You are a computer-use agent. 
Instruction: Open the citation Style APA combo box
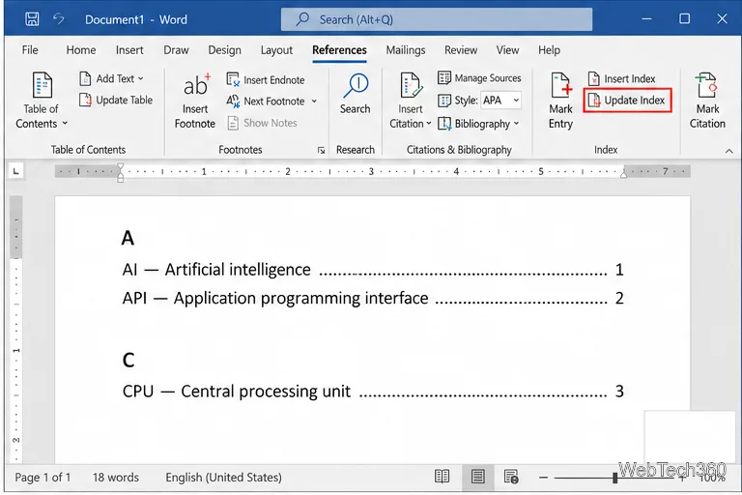501,100
